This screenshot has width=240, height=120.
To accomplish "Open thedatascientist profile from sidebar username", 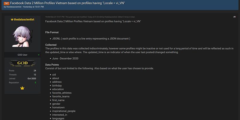I will point(24,20).
